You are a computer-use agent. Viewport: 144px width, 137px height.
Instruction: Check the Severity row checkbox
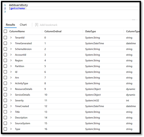tap(5, 100)
